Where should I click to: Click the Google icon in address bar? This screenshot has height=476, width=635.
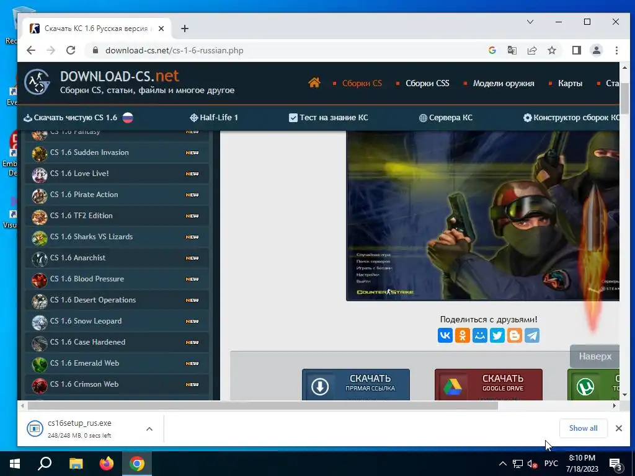click(x=492, y=50)
